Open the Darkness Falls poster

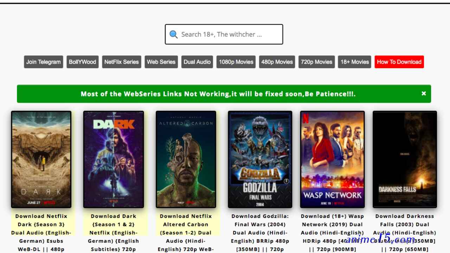[405, 160]
